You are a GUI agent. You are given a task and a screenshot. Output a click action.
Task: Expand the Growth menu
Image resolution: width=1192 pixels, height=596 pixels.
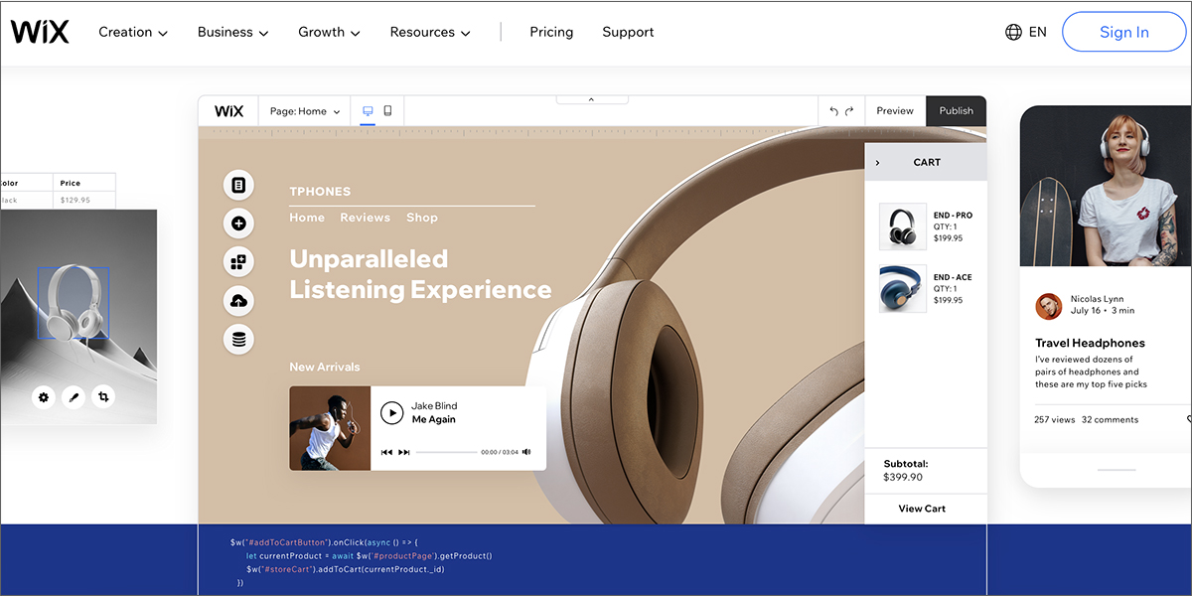click(x=329, y=32)
